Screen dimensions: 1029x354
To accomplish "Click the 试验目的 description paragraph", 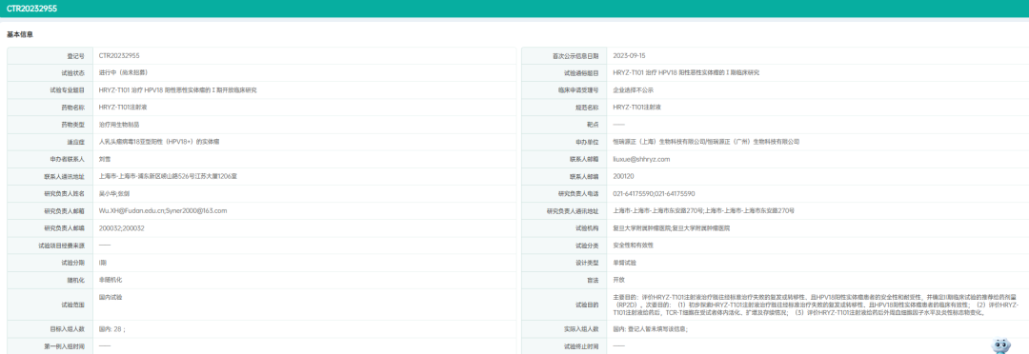I will [x=816, y=305].
